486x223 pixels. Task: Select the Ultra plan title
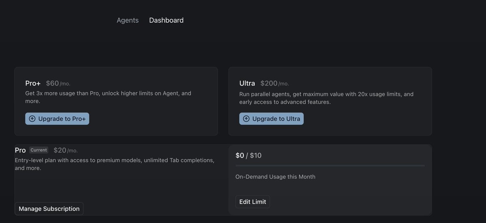pos(247,83)
